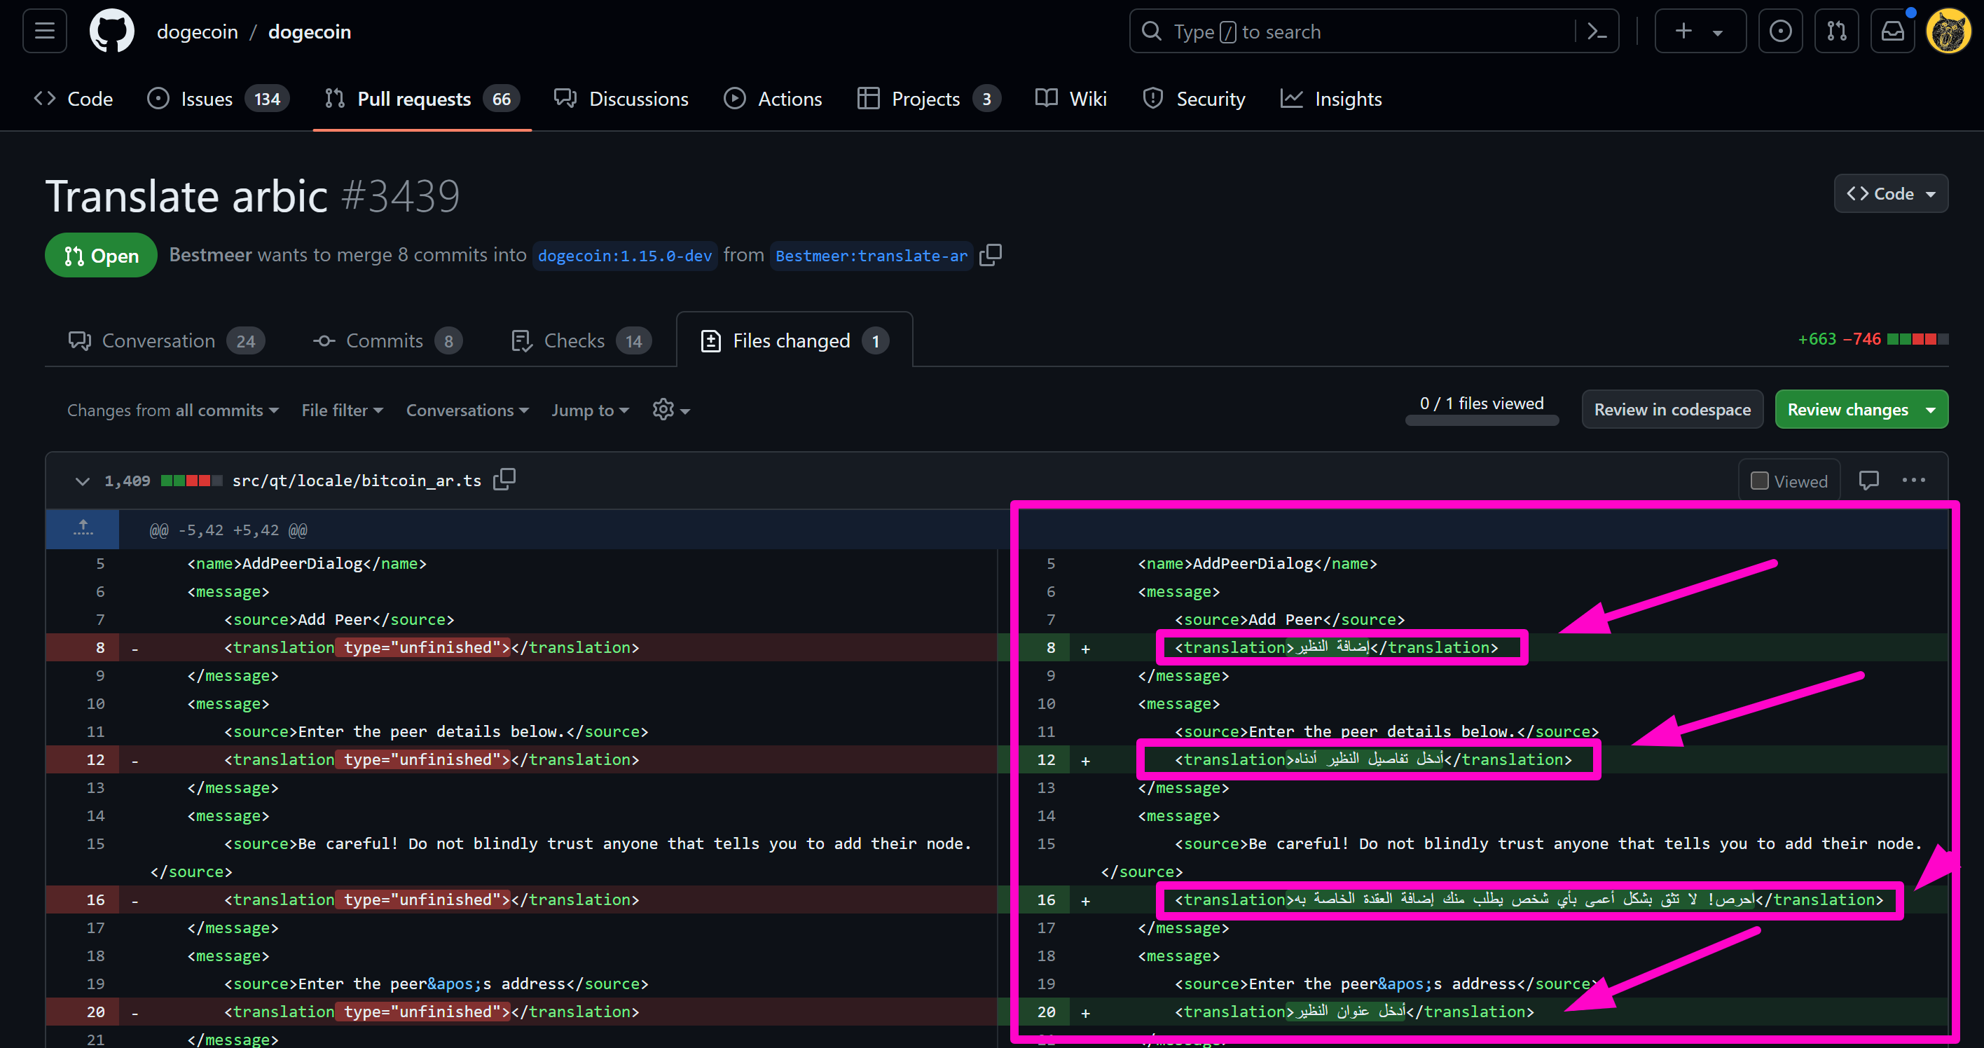Click the files viewed progress bar
Screen dimensions: 1984x1048
point(1482,420)
